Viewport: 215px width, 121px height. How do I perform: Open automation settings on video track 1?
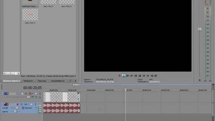click(30, 93)
